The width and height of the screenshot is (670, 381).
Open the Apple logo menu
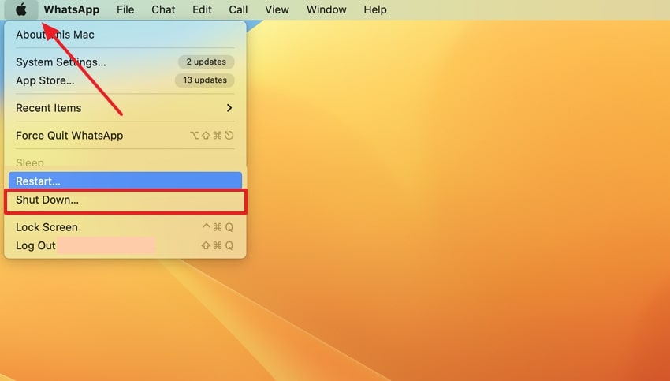point(21,9)
